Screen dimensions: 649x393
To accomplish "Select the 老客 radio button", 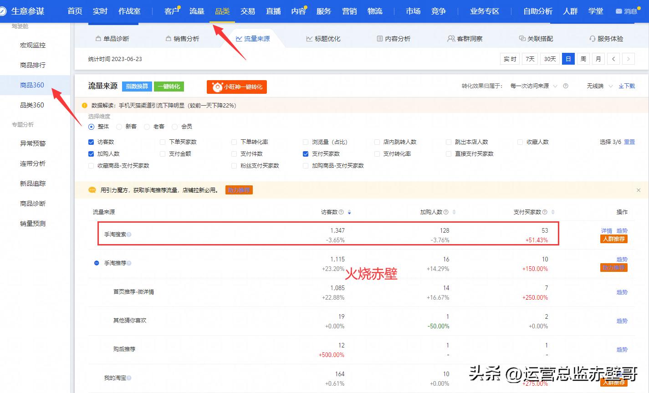I will pyautogui.click(x=147, y=127).
